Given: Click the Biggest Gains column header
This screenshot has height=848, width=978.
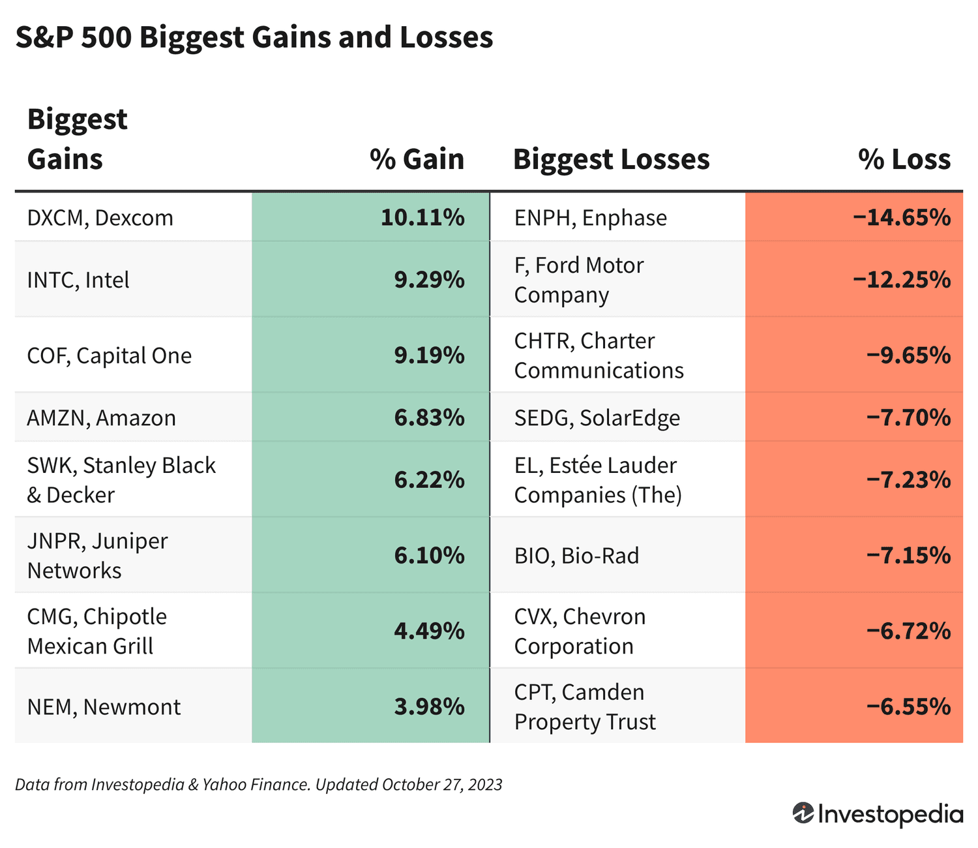Looking at the screenshot, I should [78, 139].
